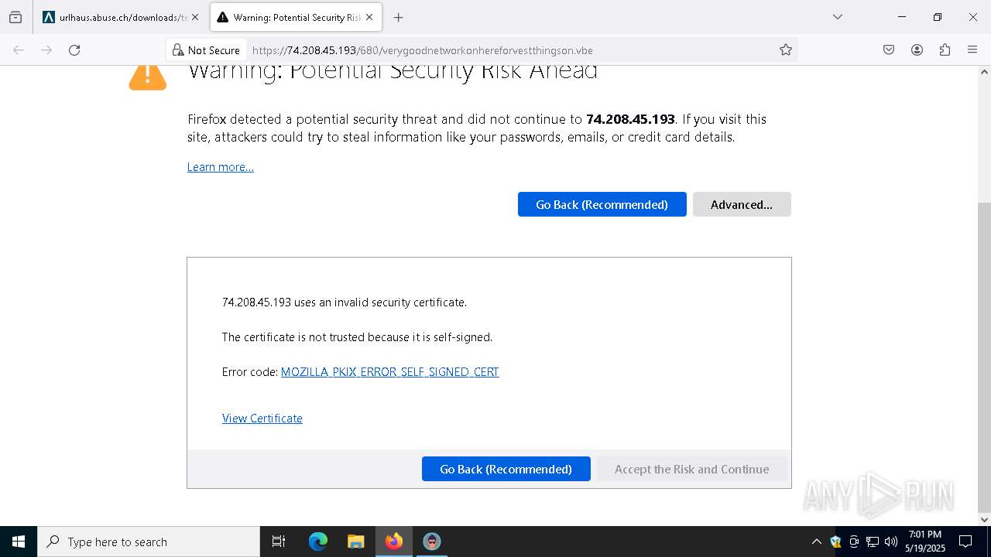Open the Extensions puzzle icon
991x557 pixels.
(945, 50)
